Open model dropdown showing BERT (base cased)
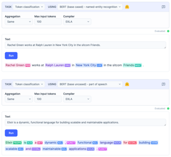Viewport: 171px width, 157px height. pos(90,7)
